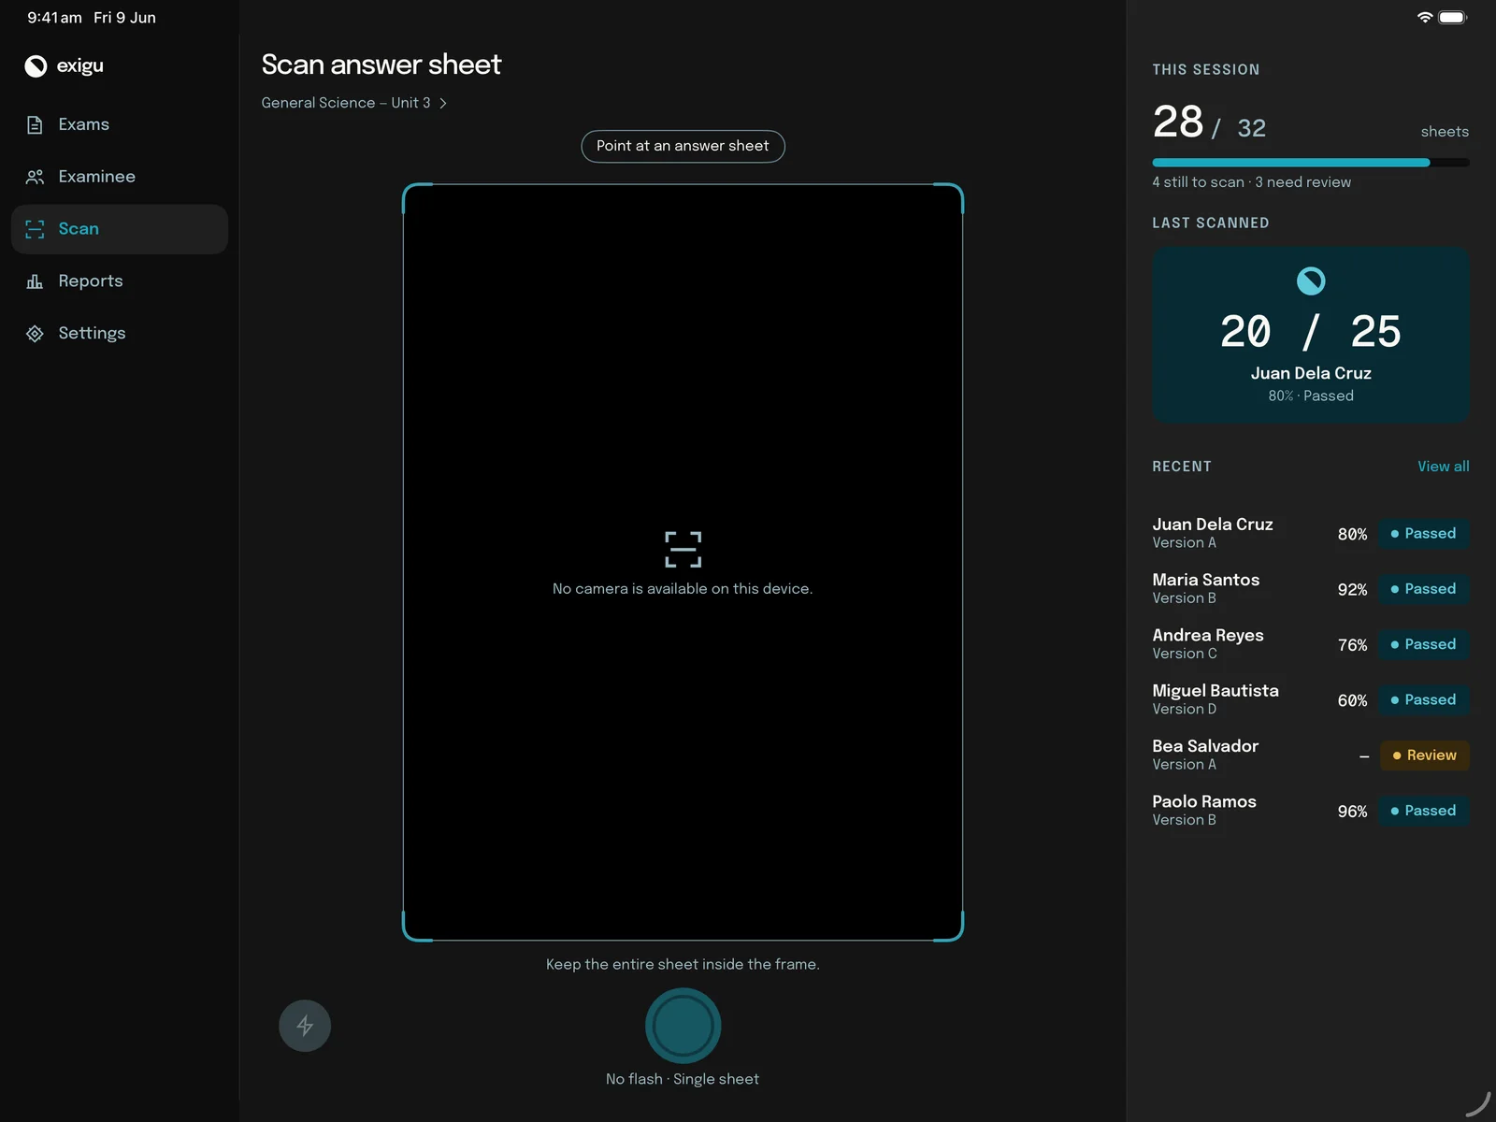Click the 'No camera is available' message
The image size is (1496, 1122).
tap(683, 589)
